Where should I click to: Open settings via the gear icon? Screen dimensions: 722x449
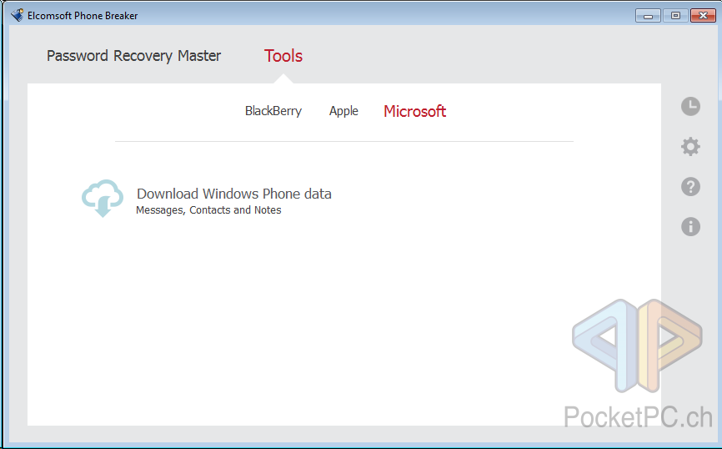pos(690,147)
